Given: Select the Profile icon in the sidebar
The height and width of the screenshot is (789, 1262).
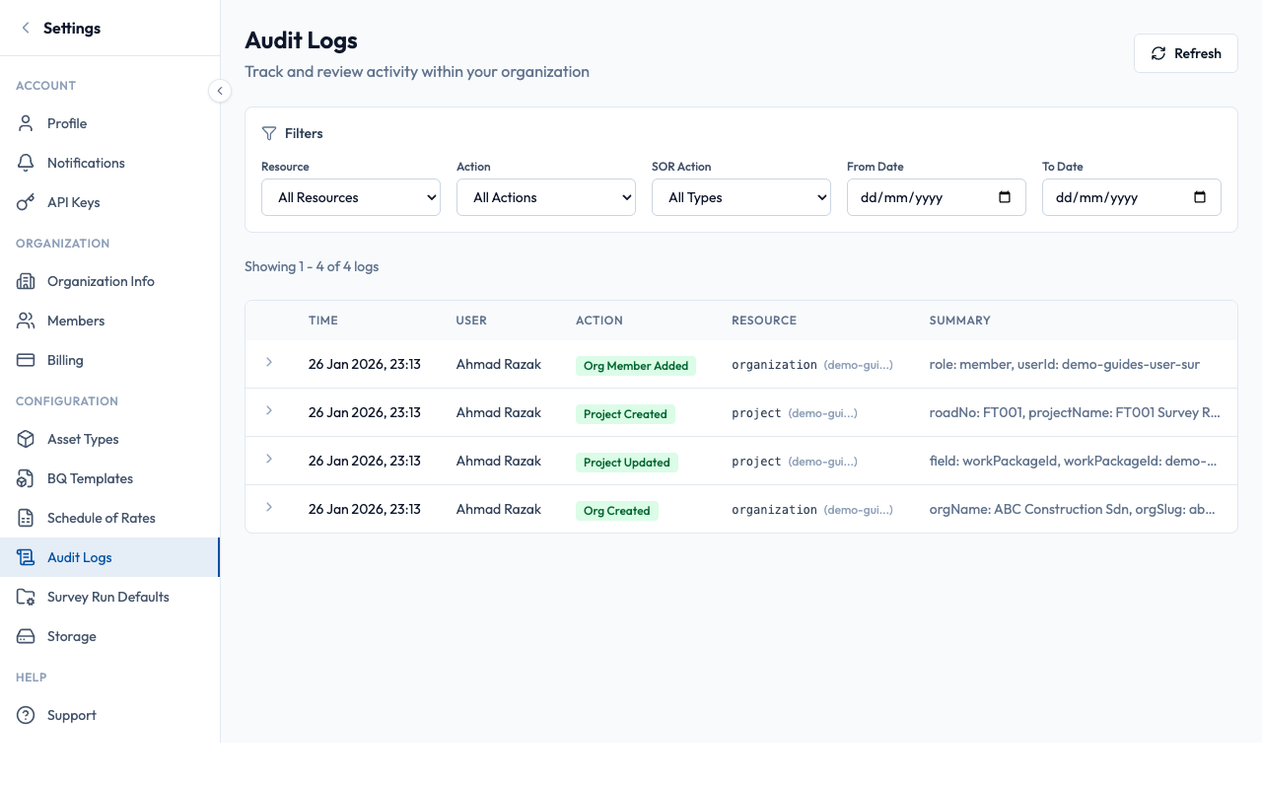Looking at the screenshot, I should [25, 122].
